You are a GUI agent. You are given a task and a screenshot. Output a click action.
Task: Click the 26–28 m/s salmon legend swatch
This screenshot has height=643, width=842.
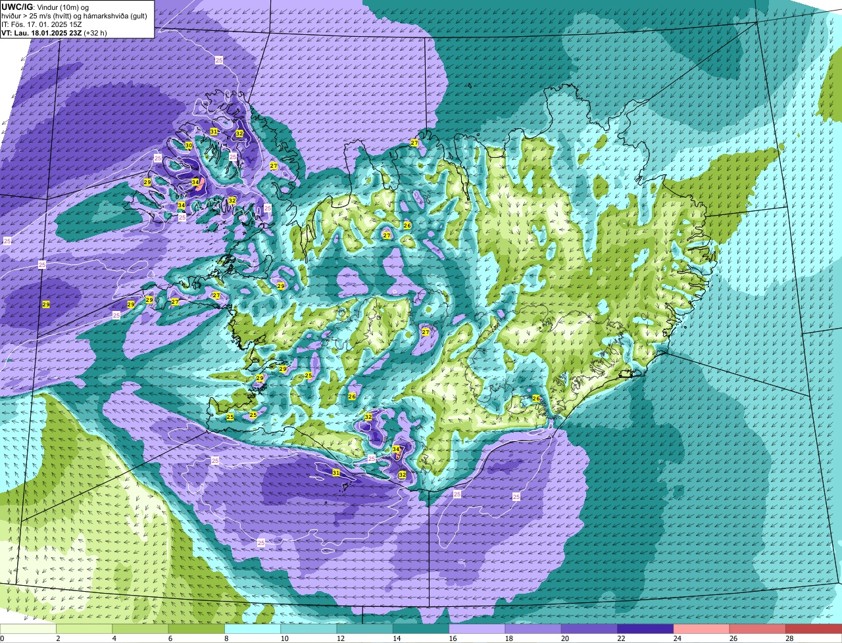coord(758,629)
